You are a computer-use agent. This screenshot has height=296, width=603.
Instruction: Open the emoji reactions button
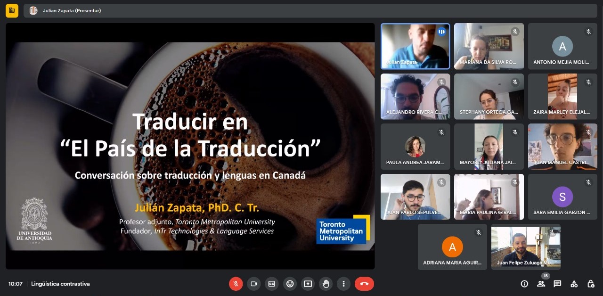point(290,284)
